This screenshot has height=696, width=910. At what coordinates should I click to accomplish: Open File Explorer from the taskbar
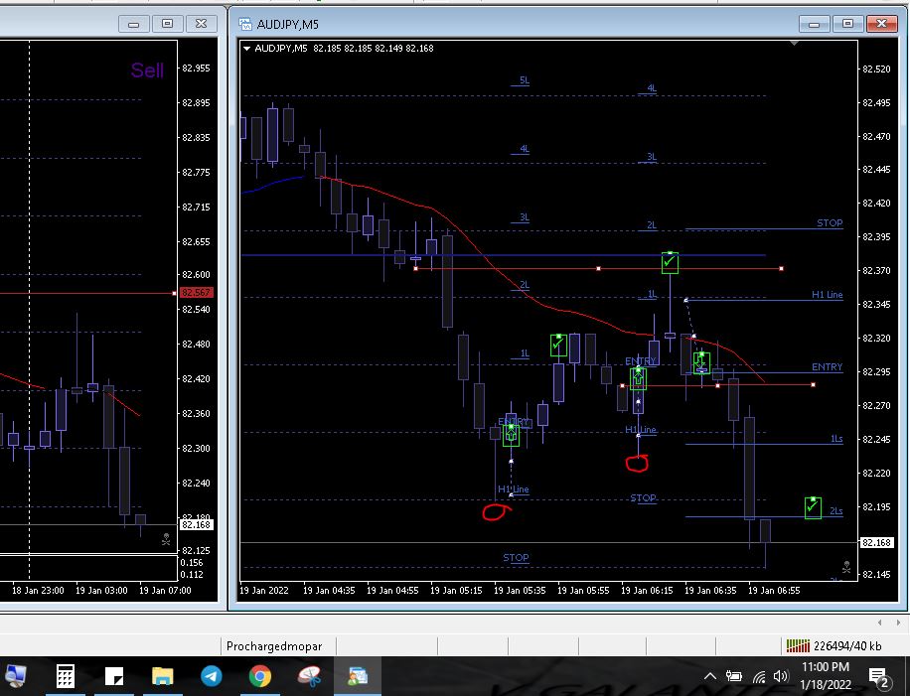pos(163,676)
